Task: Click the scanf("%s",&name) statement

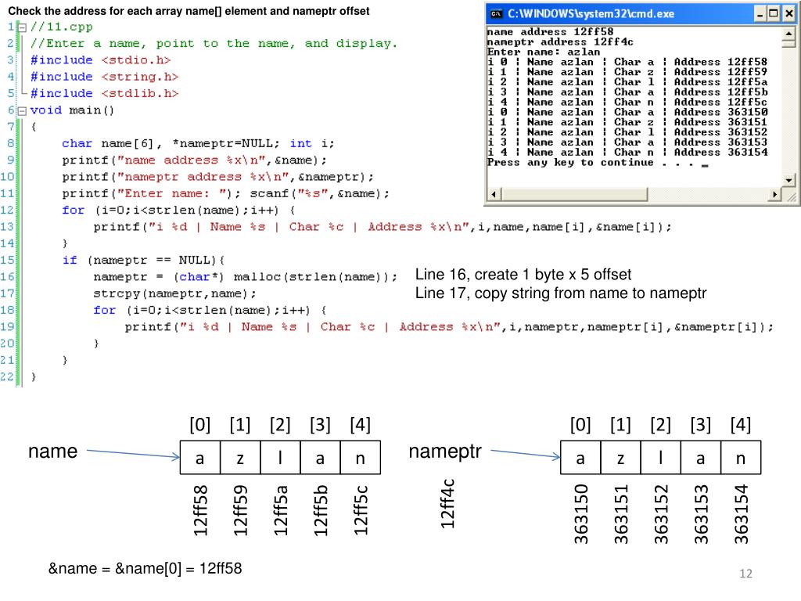Action: pos(320,194)
